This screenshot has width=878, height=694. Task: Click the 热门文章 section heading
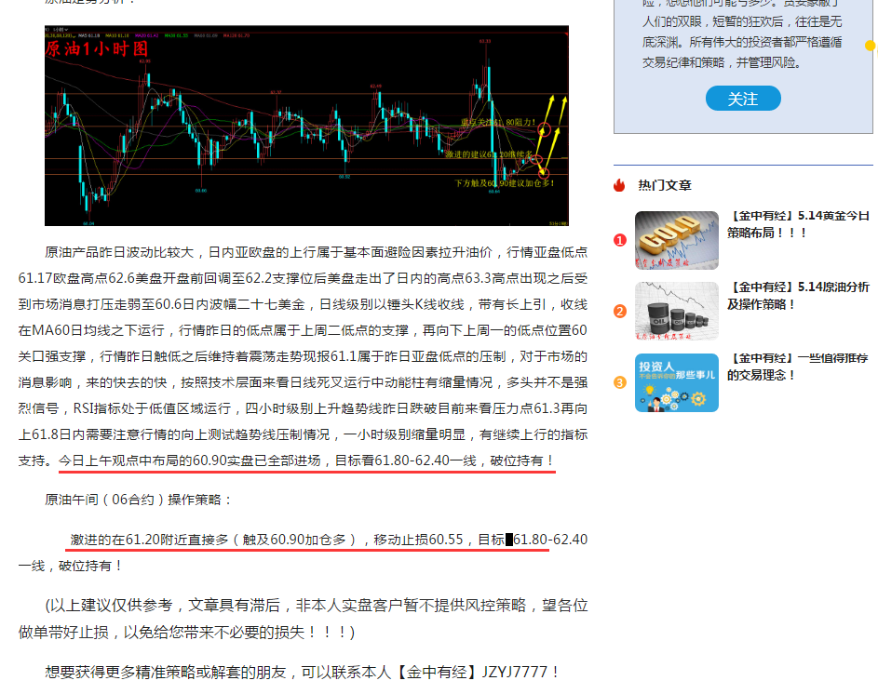(665, 185)
